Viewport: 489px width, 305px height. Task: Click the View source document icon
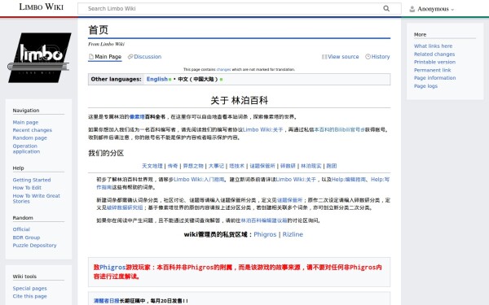(324, 57)
